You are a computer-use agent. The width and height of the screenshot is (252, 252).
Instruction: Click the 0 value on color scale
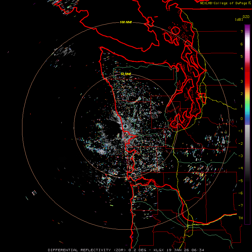tap(242, 119)
